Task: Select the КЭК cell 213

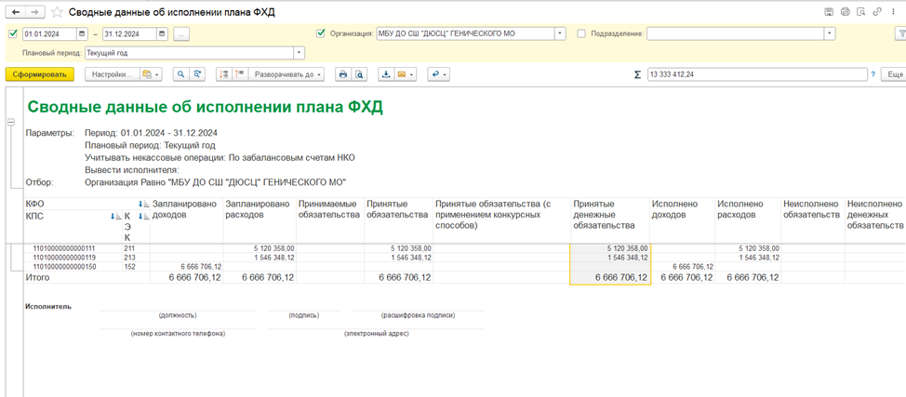Action: click(137, 258)
